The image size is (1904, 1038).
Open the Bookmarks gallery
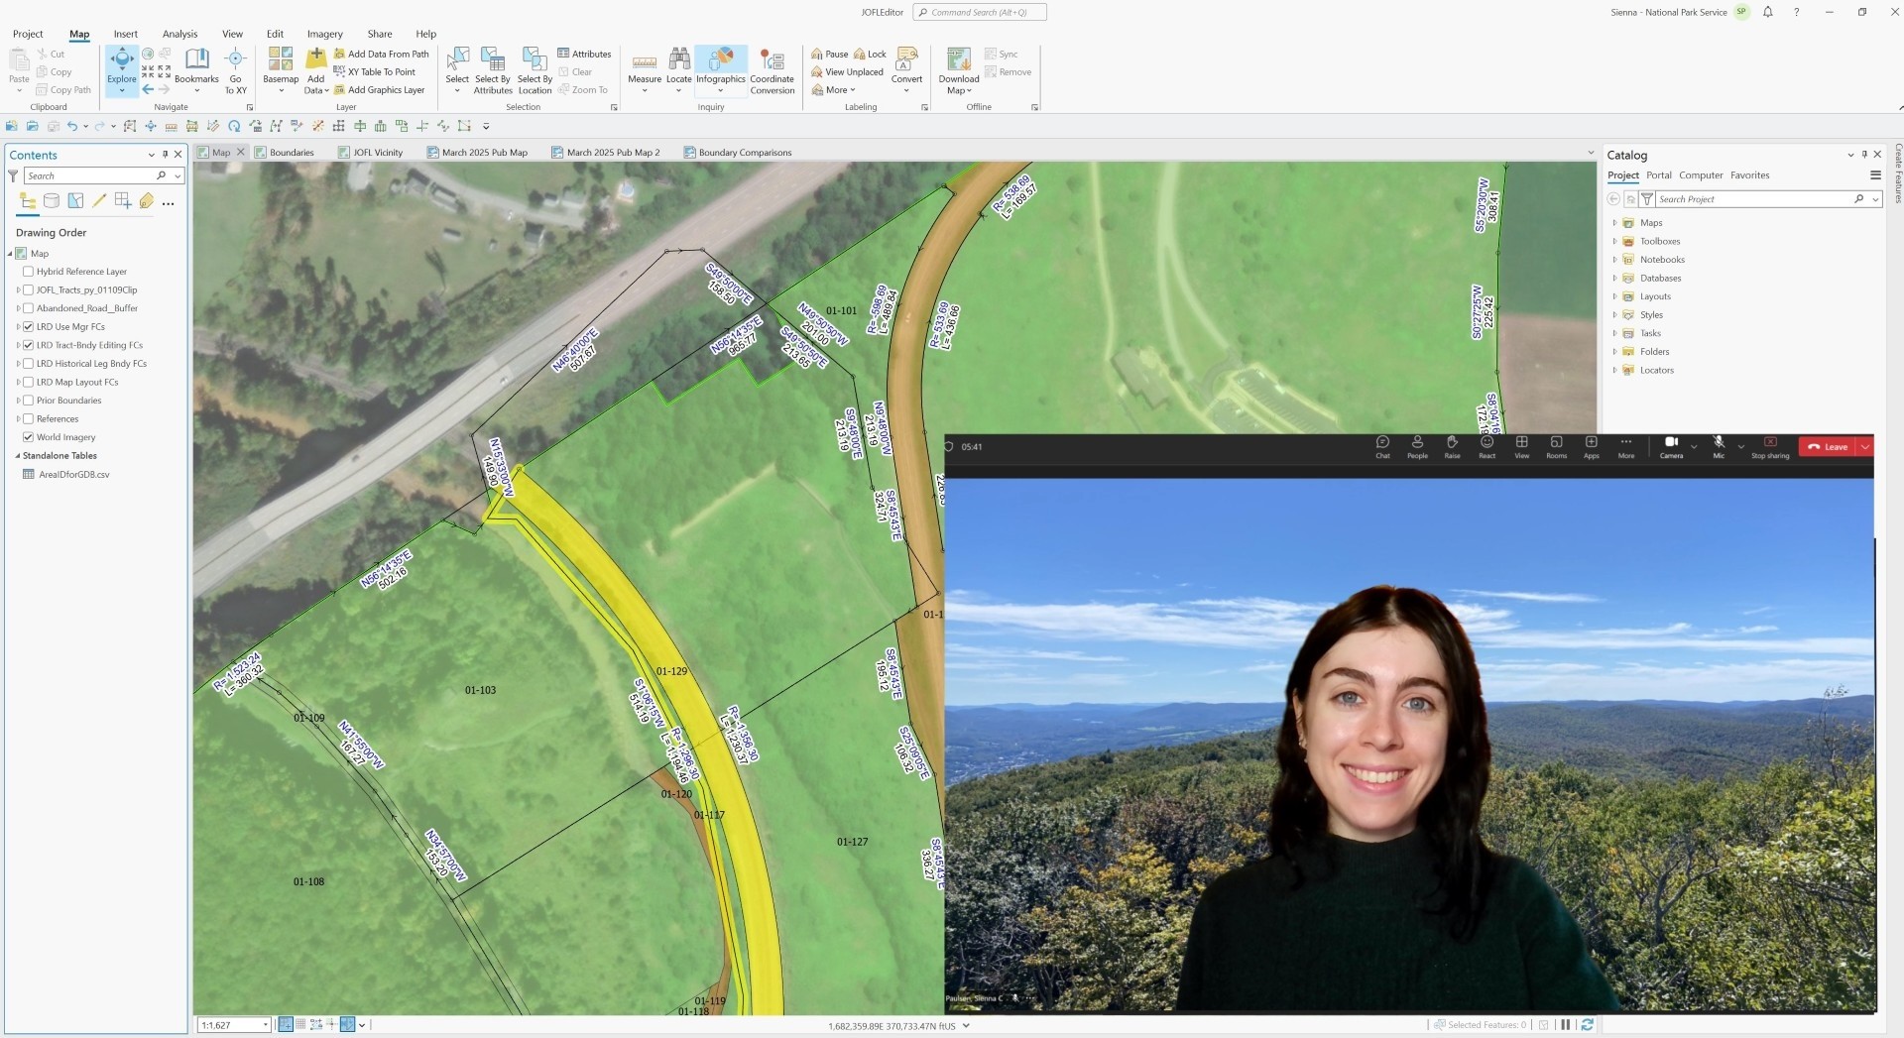pyautogui.click(x=196, y=69)
